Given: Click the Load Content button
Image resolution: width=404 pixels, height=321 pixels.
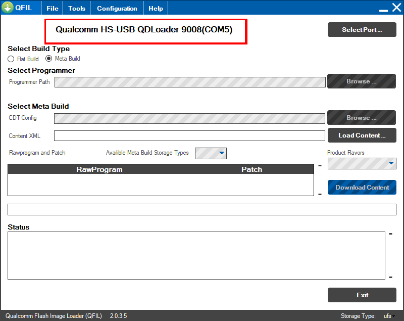Looking at the screenshot, I should pos(362,135).
